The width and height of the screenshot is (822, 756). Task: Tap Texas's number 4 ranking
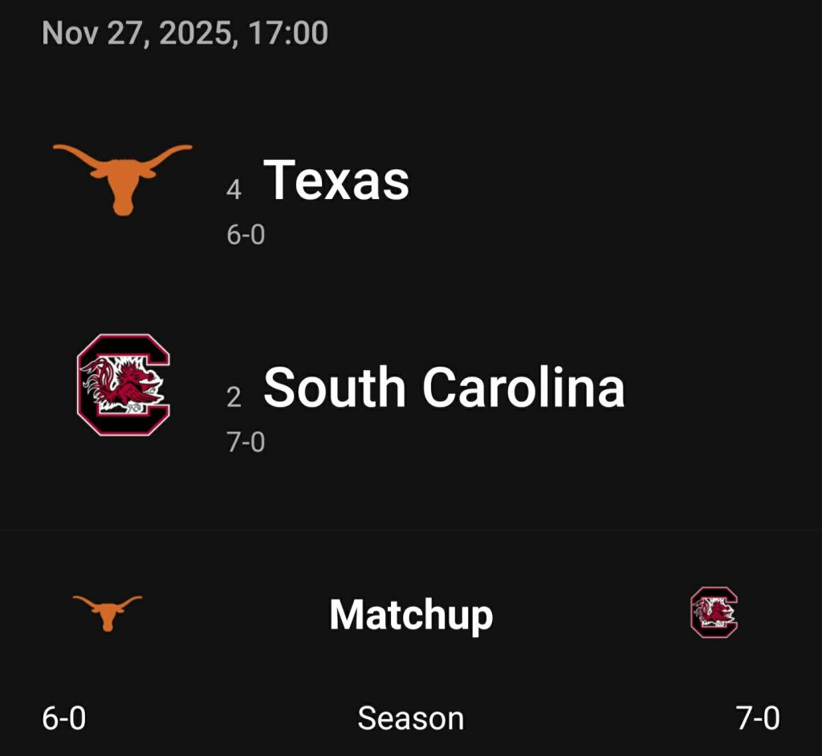click(x=234, y=190)
